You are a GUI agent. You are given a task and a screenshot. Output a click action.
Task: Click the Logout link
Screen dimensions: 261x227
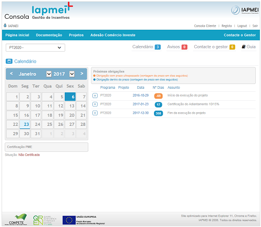point(242,26)
